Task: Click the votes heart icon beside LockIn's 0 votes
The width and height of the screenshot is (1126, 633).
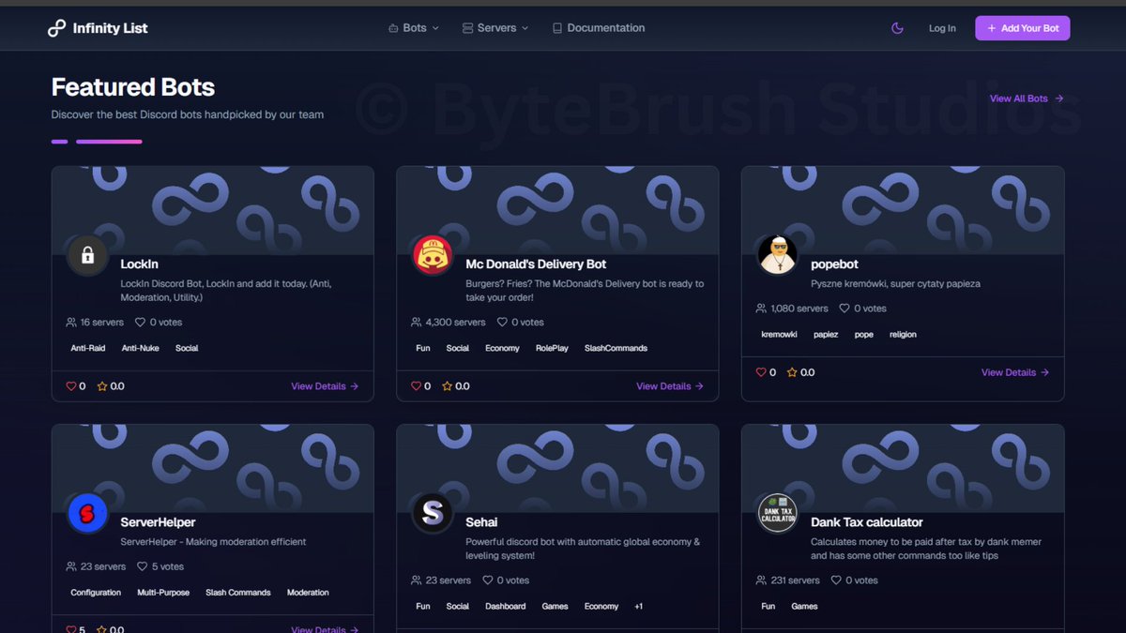Action: [141, 323]
